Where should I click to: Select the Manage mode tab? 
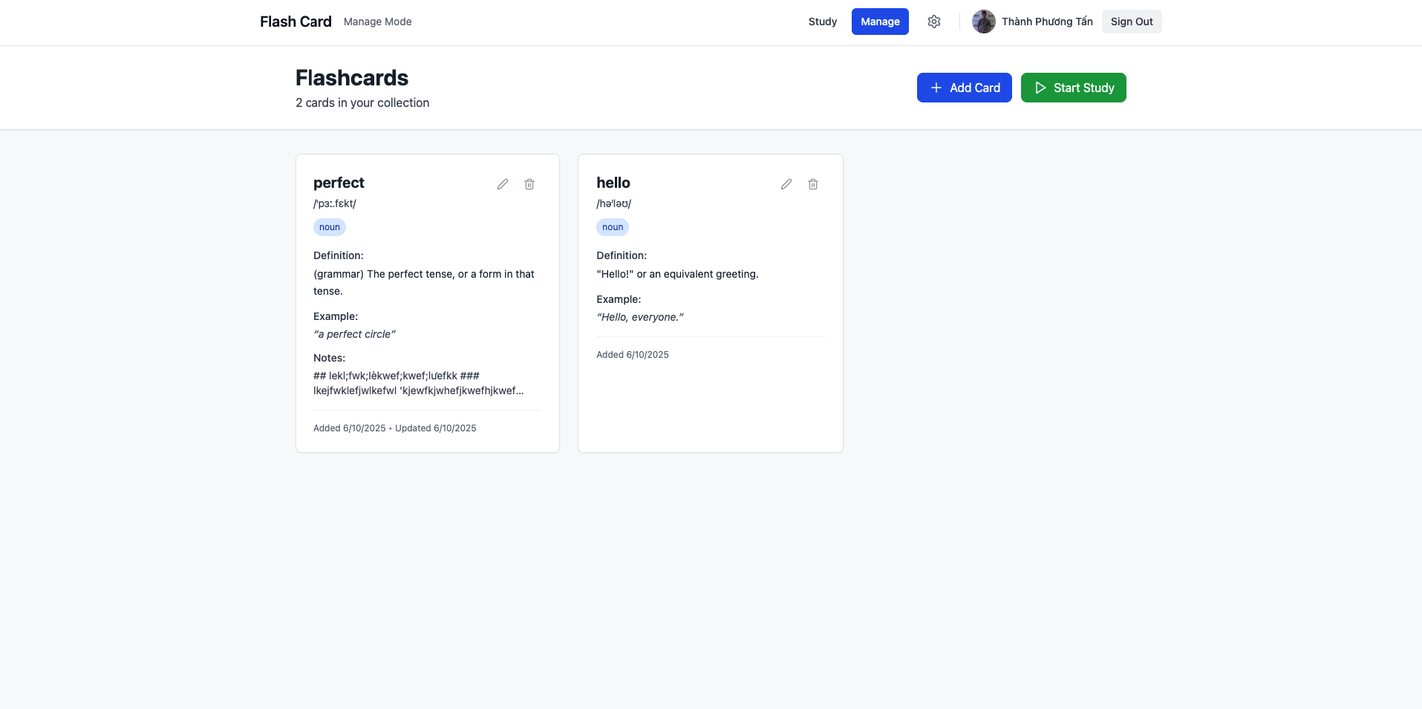[880, 22]
